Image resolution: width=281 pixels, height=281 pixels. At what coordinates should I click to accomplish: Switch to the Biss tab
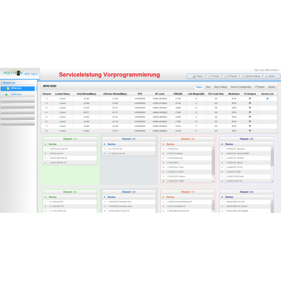208,87
